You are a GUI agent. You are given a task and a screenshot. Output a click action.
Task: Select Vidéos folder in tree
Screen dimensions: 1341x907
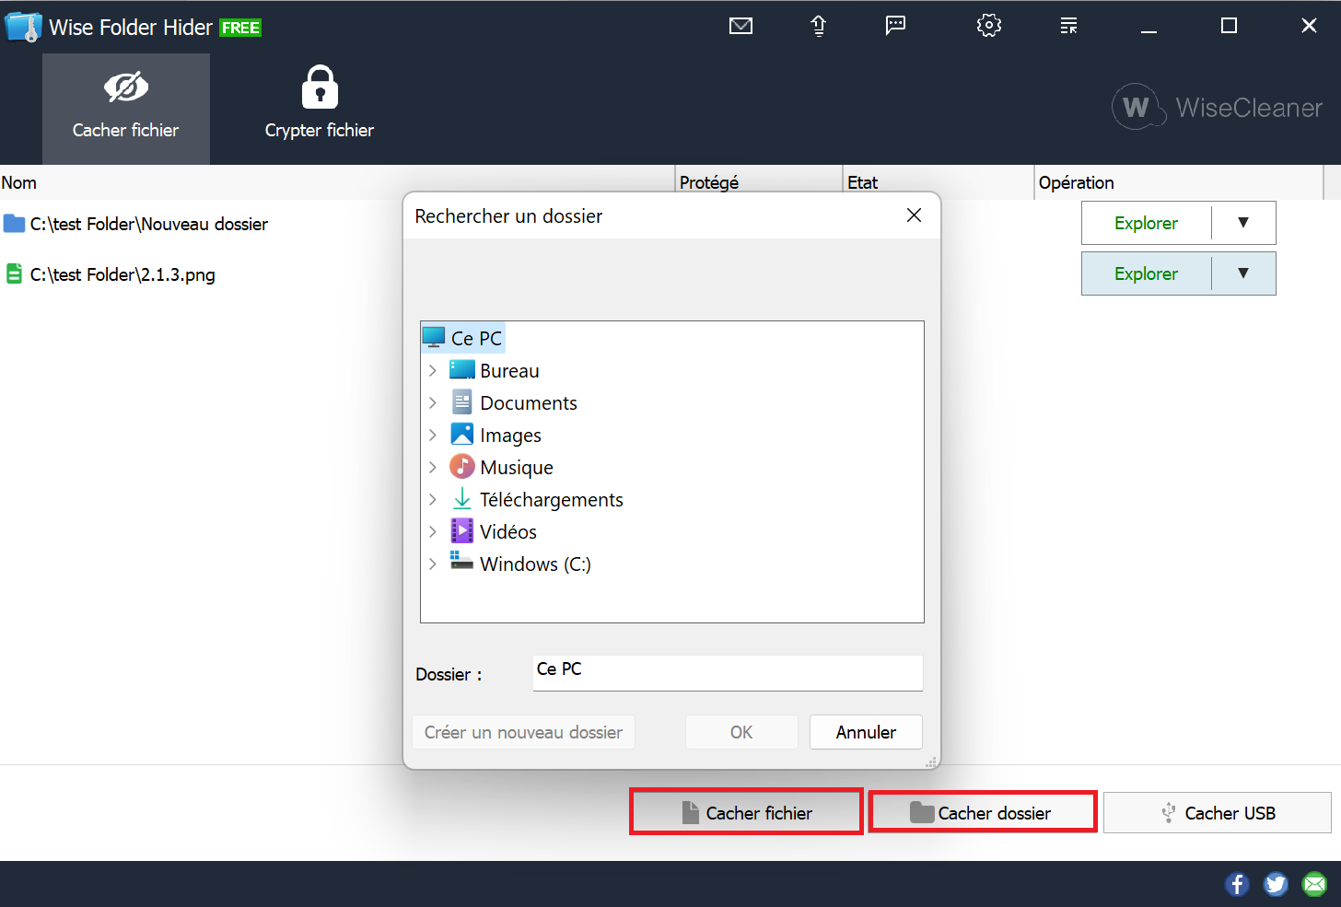[x=493, y=531]
